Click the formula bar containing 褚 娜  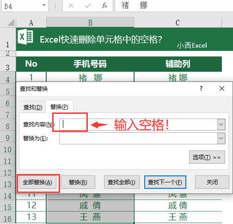click(174, 6)
